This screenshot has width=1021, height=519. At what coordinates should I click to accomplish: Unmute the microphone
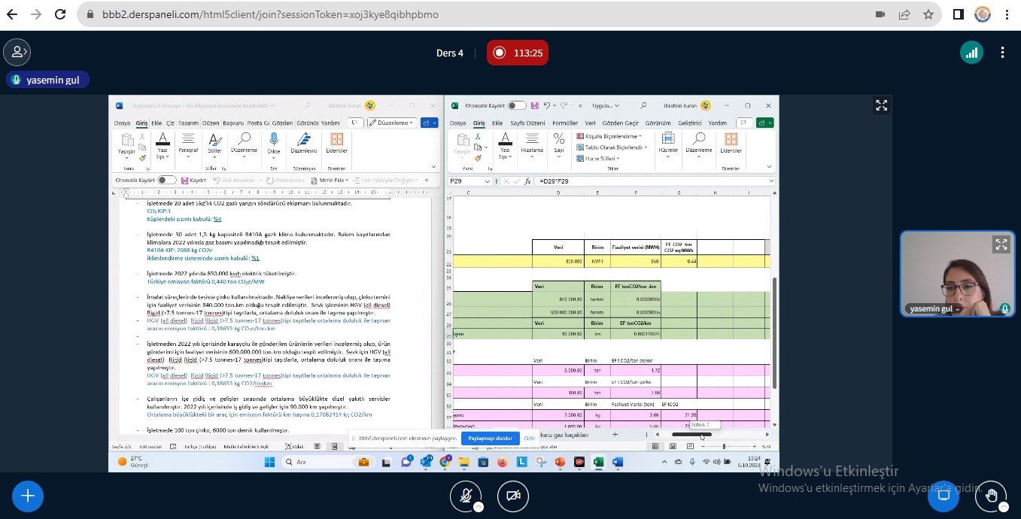point(466,496)
